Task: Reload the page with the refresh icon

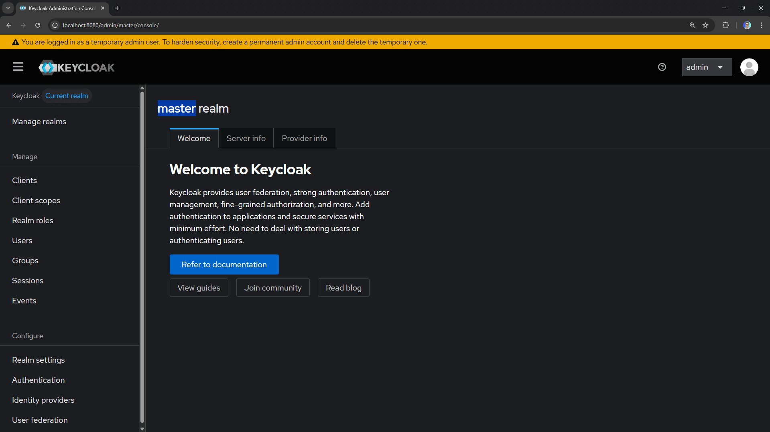Action: click(37, 25)
